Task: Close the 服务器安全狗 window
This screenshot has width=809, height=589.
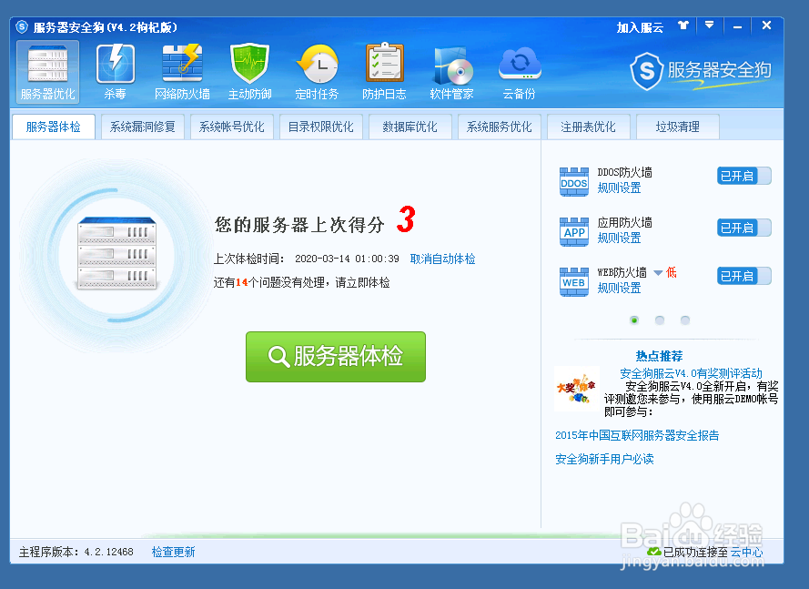Action: [x=767, y=25]
